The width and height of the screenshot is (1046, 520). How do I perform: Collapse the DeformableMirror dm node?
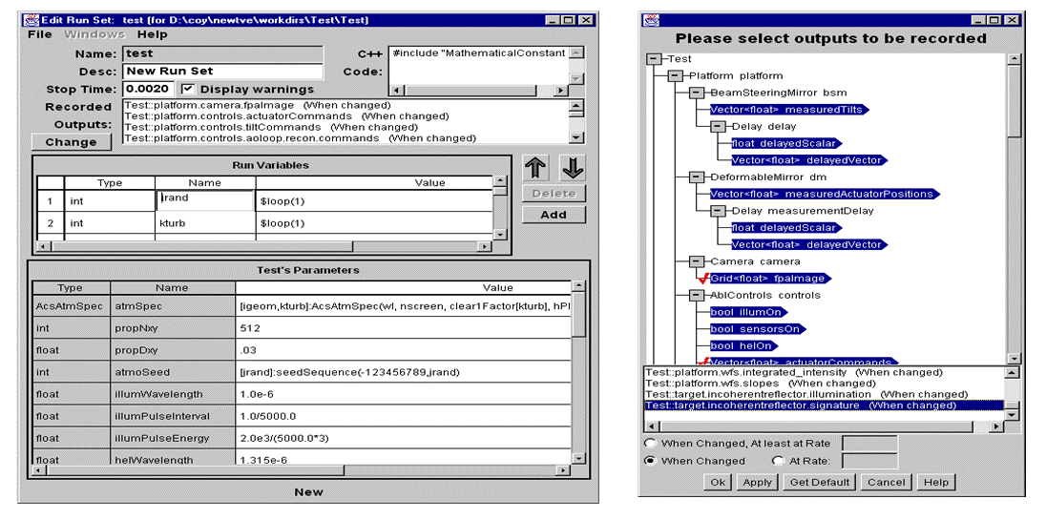pyautogui.click(x=697, y=177)
